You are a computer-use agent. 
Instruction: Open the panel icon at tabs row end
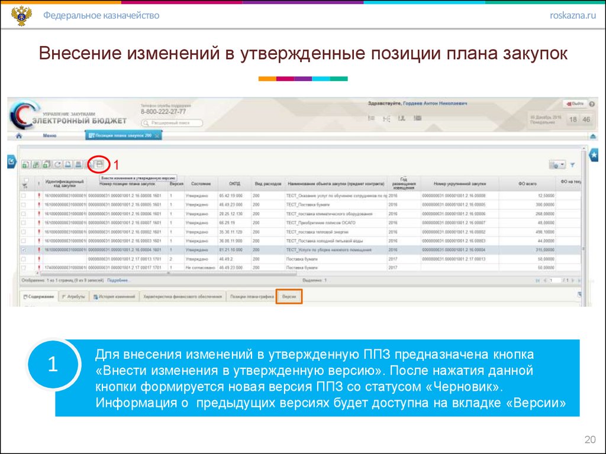579,294
